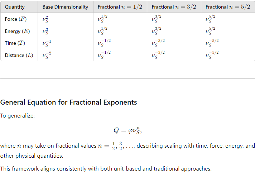Select the "Base Dimensionality" column header

(65, 7)
